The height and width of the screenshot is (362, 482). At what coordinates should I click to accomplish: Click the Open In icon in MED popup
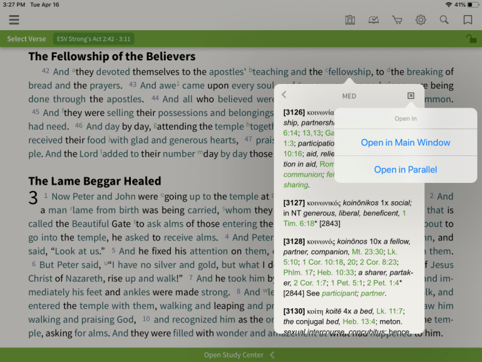pyautogui.click(x=411, y=96)
